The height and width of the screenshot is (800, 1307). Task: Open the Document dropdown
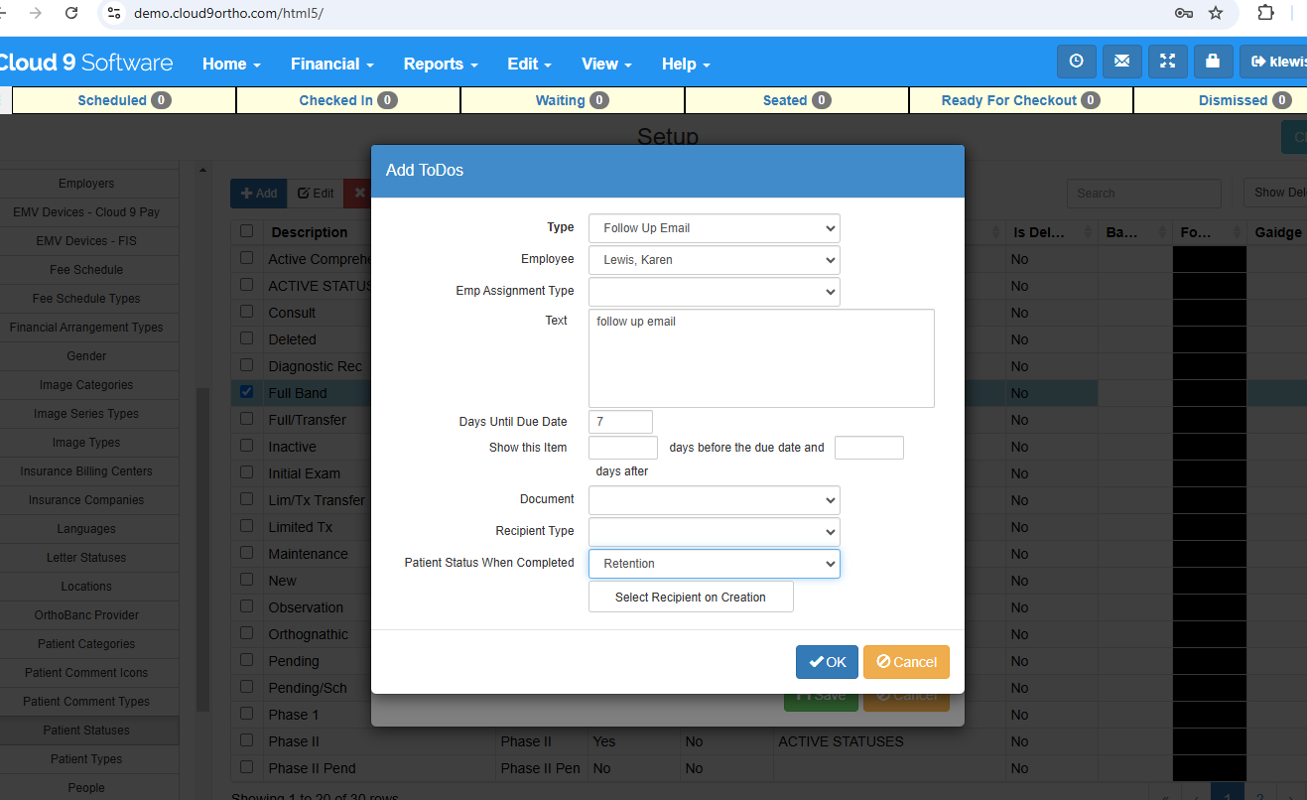[x=715, y=500]
